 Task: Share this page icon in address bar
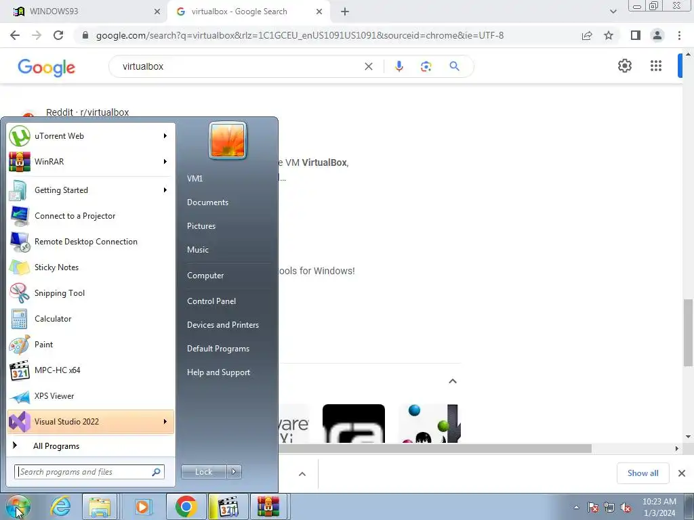[587, 35]
